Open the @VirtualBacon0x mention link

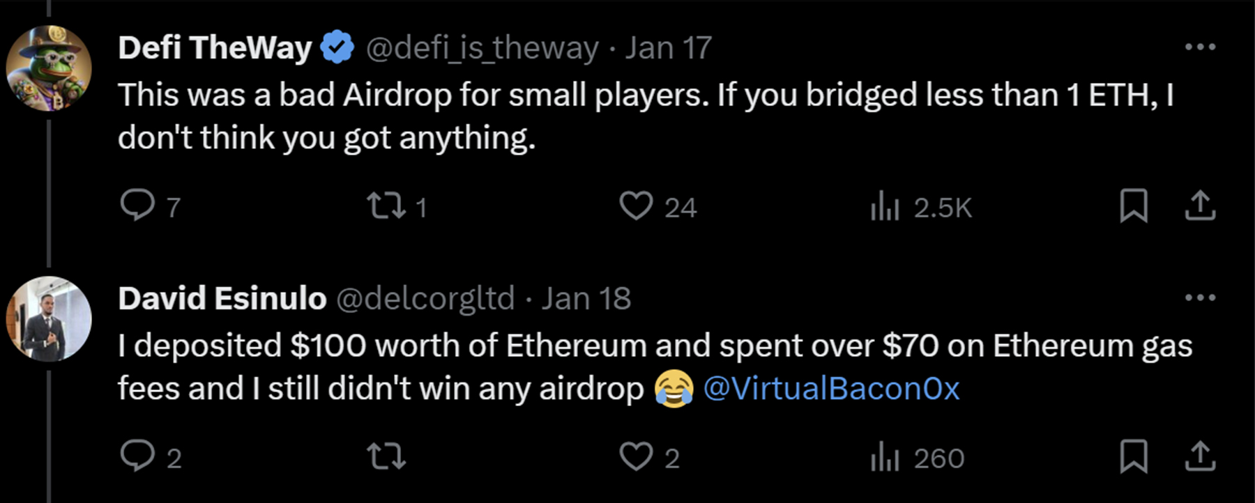click(831, 389)
